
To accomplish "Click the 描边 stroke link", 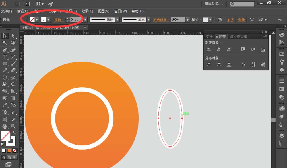I will (58, 20).
